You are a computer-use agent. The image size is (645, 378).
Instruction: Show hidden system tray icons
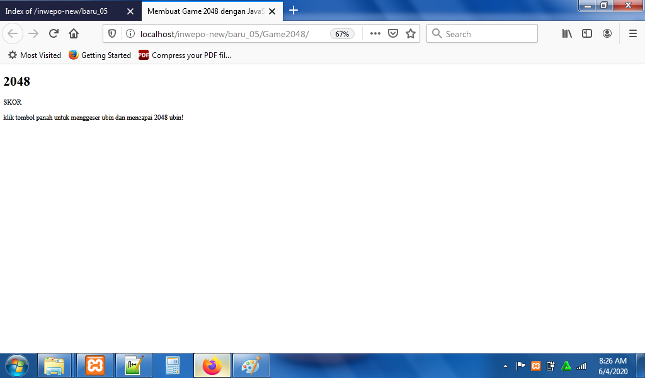pos(506,366)
